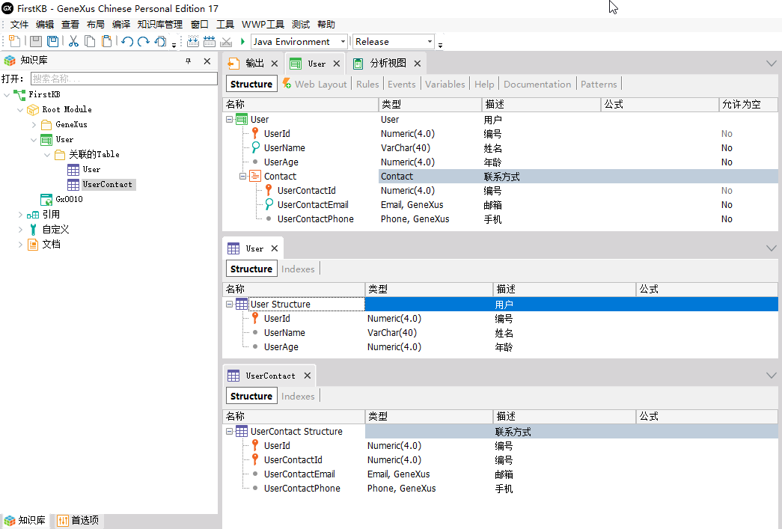
Task: Close the UserContact table tab
Action: click(x=308, y=376)
